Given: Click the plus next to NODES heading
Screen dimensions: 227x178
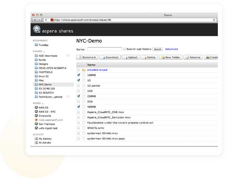Looking at the screenshot, I should tap(43, 104).
